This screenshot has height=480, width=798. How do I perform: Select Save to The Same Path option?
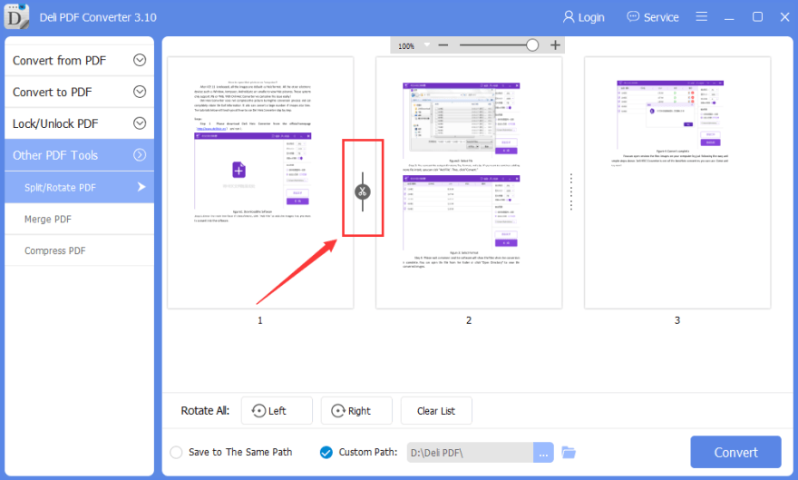pyautogui.click(x=231, y=452)
